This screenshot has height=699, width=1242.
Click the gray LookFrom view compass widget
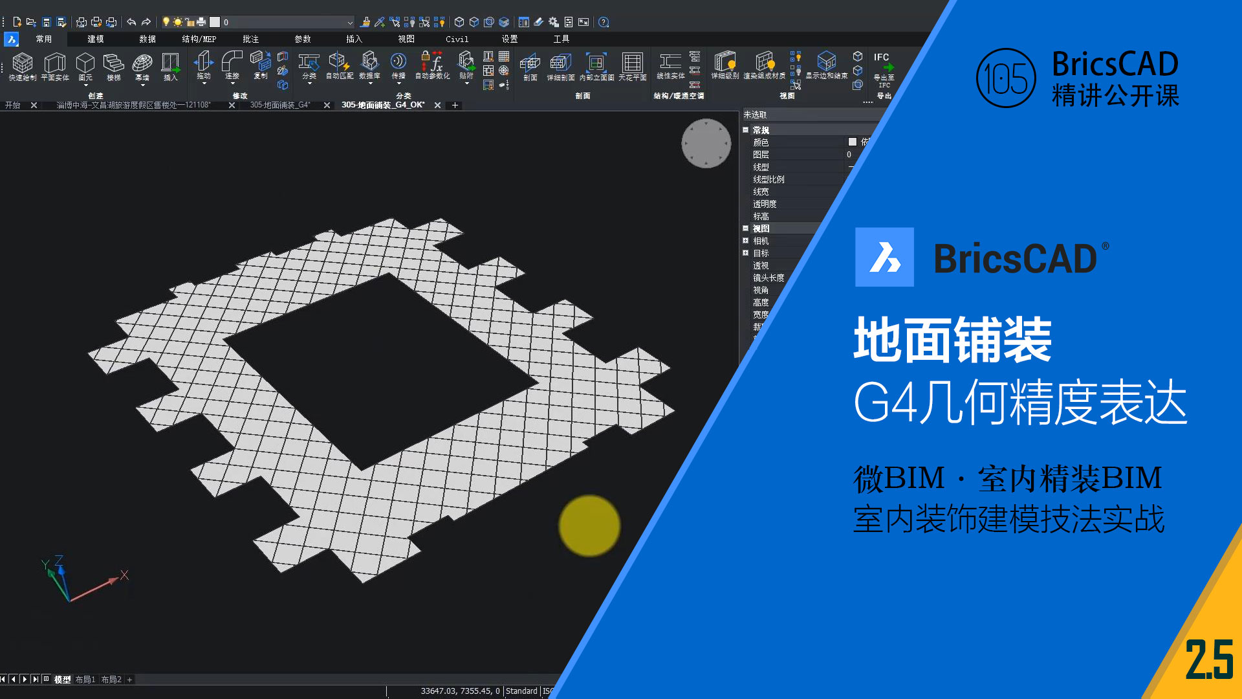[x=706, y=144]
